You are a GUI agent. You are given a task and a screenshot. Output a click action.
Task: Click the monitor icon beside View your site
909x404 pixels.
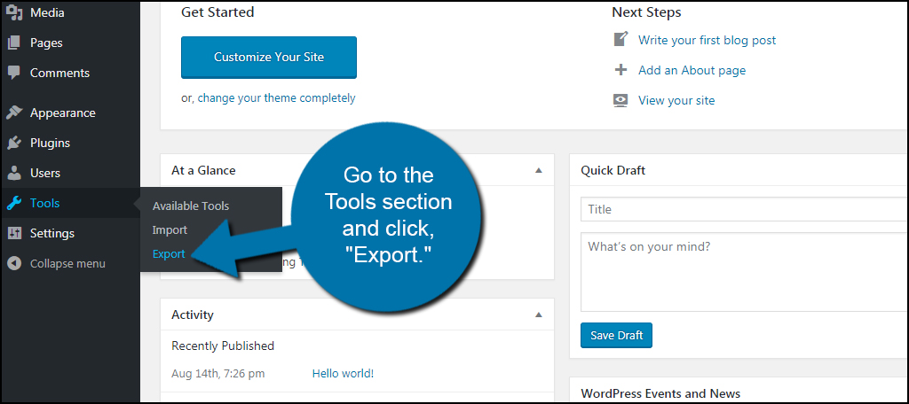tap(620, 100)
